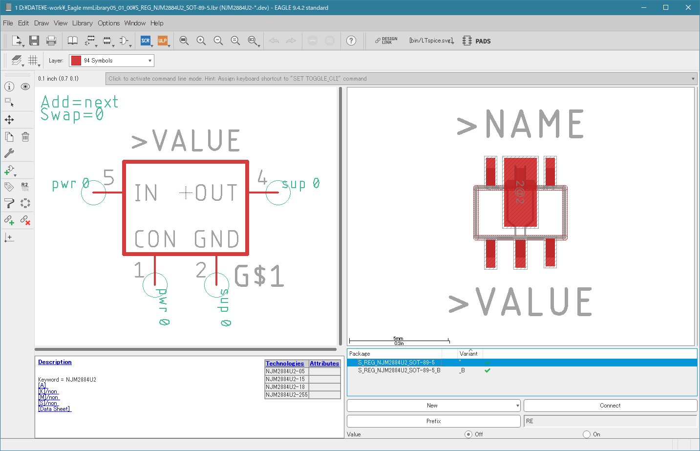This screenshot has width=700, height=451.
Task: Select the Move tool in sidebar
Action: (9, 120)
